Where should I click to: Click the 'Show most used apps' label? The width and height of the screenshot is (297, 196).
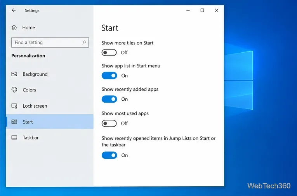[125, 113]
